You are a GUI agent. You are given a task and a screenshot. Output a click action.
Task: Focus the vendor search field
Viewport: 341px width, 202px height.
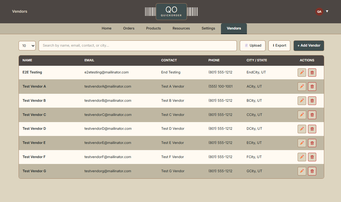[137, 46]
